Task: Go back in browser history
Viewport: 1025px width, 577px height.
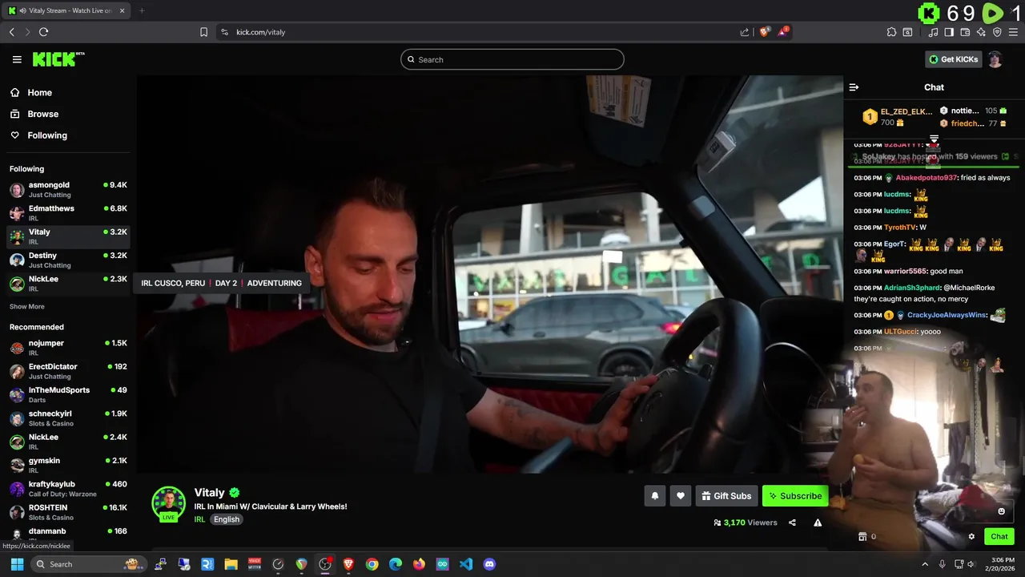Action: [11, 32]
